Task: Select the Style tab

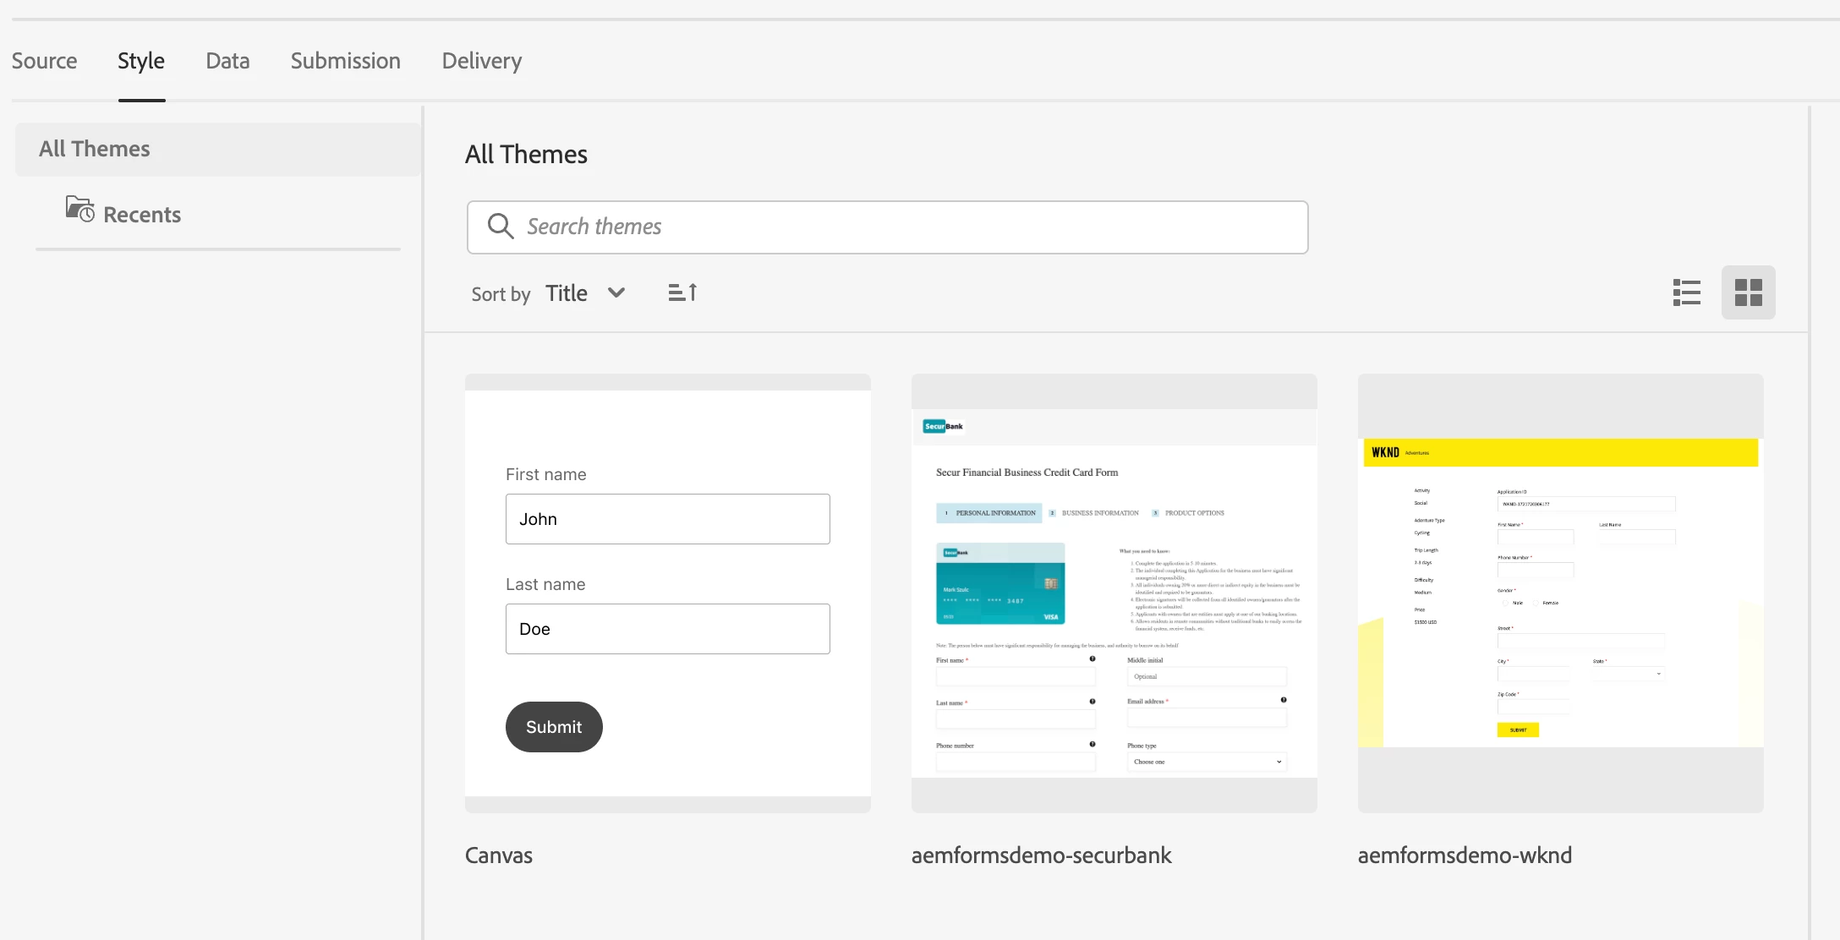Action: [141, 61]
